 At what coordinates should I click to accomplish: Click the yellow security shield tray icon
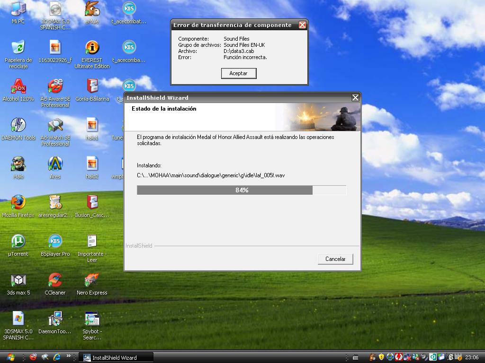click(381, 357)
